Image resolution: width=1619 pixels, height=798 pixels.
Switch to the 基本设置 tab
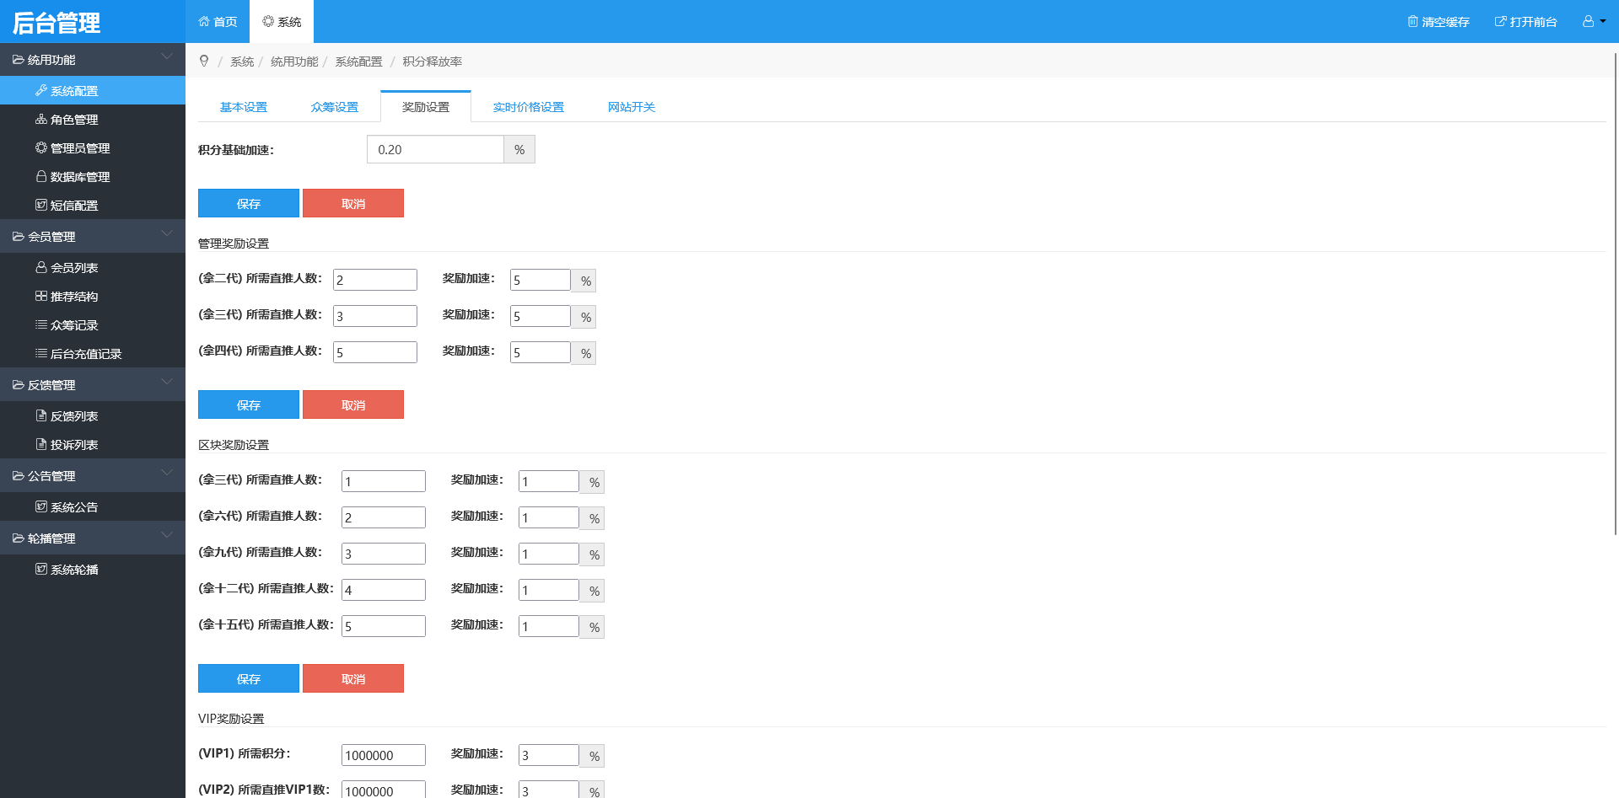244,107
